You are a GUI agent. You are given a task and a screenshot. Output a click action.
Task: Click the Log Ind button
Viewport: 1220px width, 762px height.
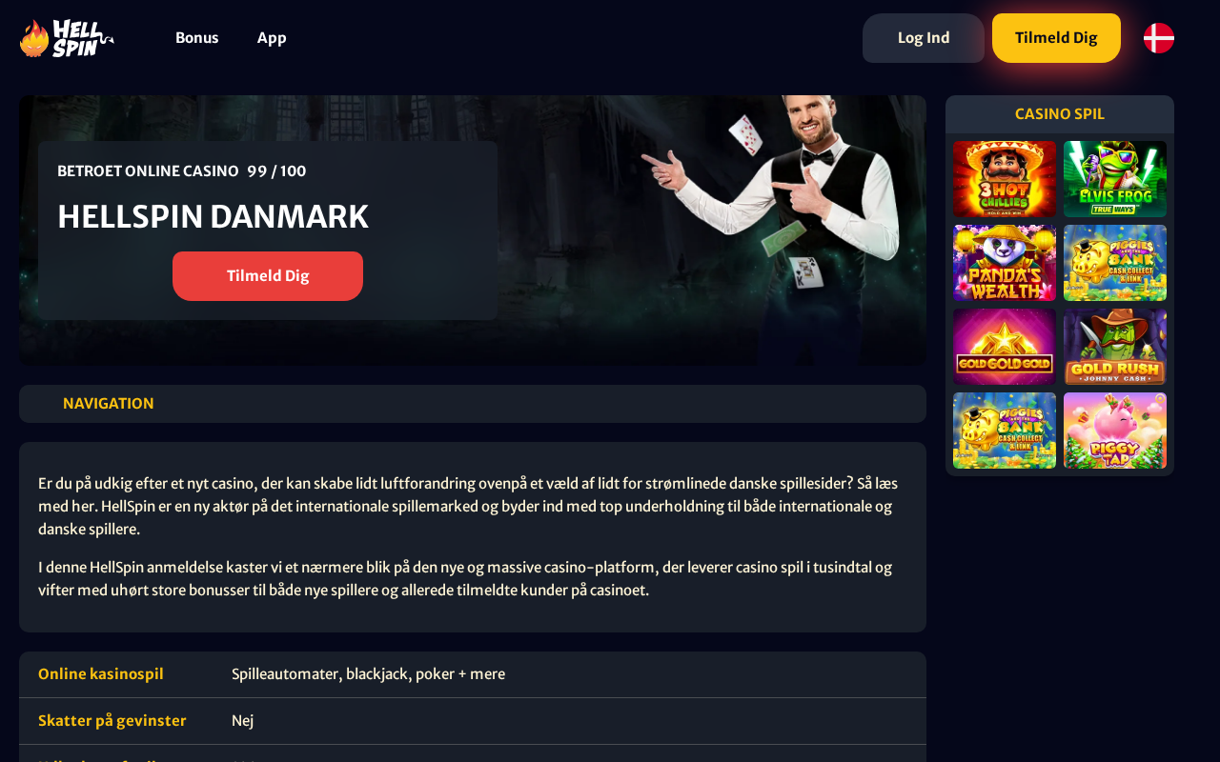[924, 38]
